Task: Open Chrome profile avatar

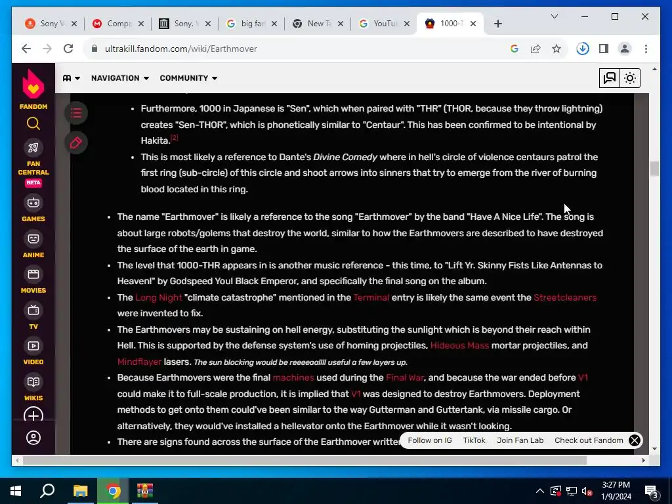Action: click(x=625, y=49)
